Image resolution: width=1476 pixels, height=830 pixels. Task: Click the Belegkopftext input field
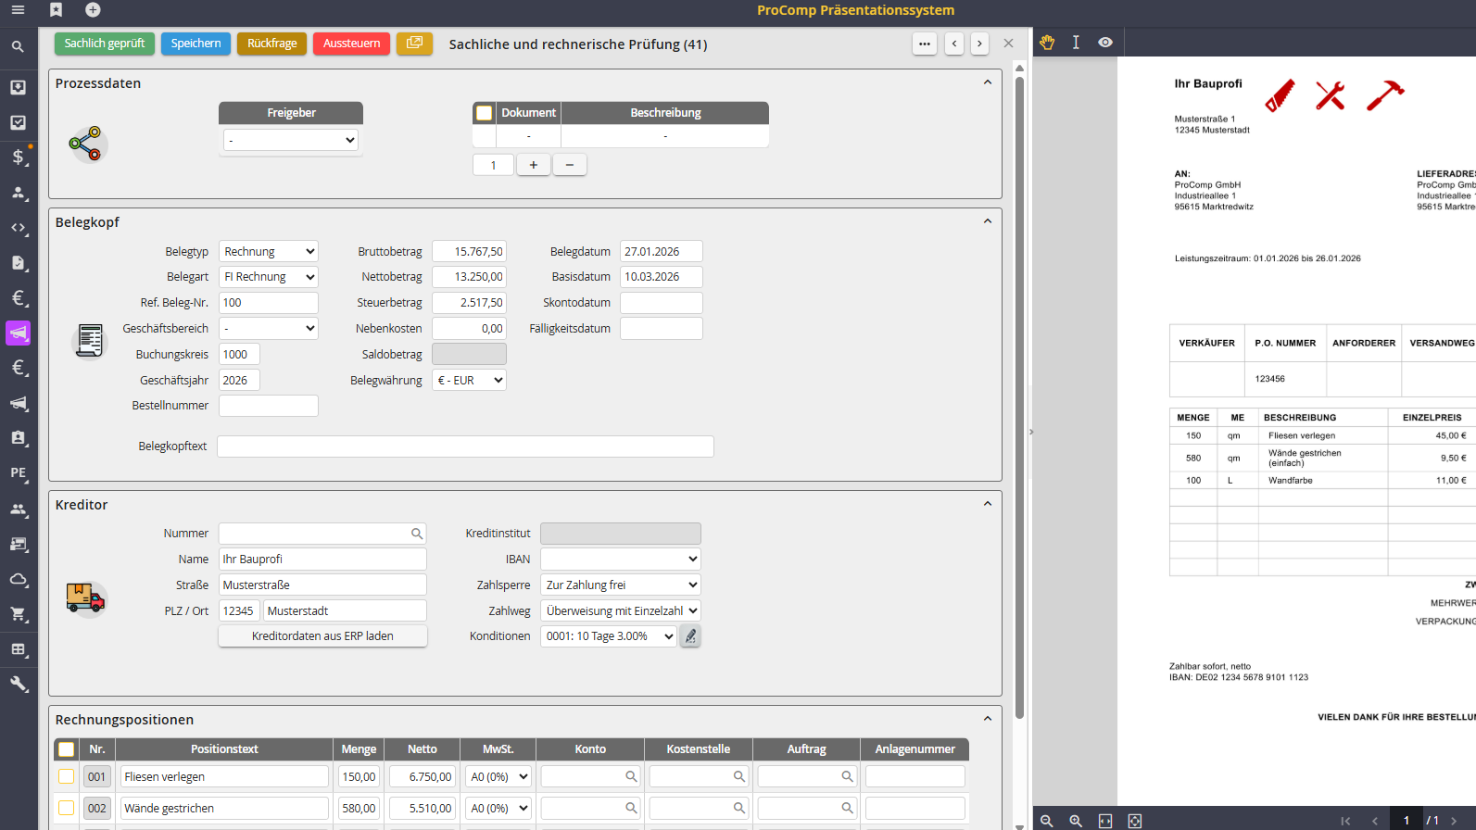point(465,446)
